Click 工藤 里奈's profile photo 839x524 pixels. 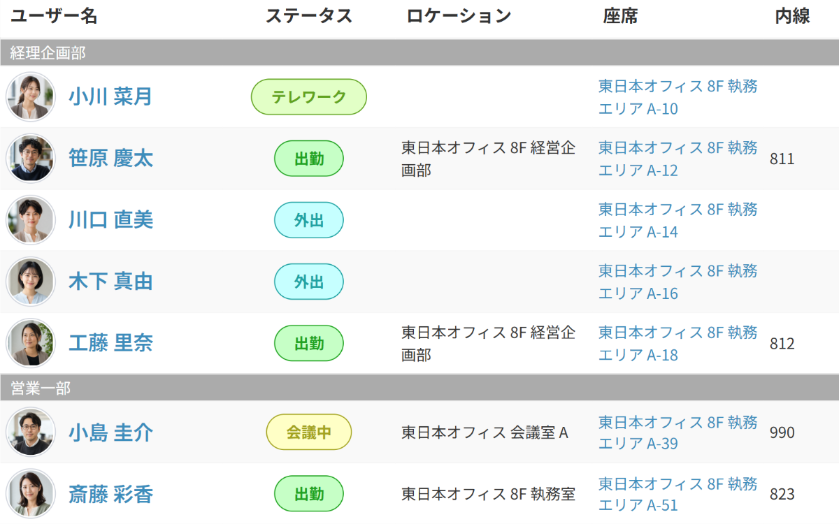(30, 343)
